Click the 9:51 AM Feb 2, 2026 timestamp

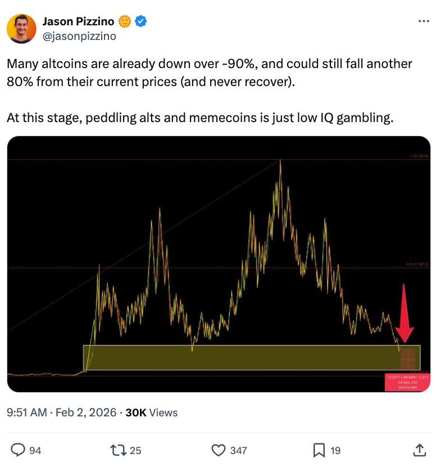61,412
